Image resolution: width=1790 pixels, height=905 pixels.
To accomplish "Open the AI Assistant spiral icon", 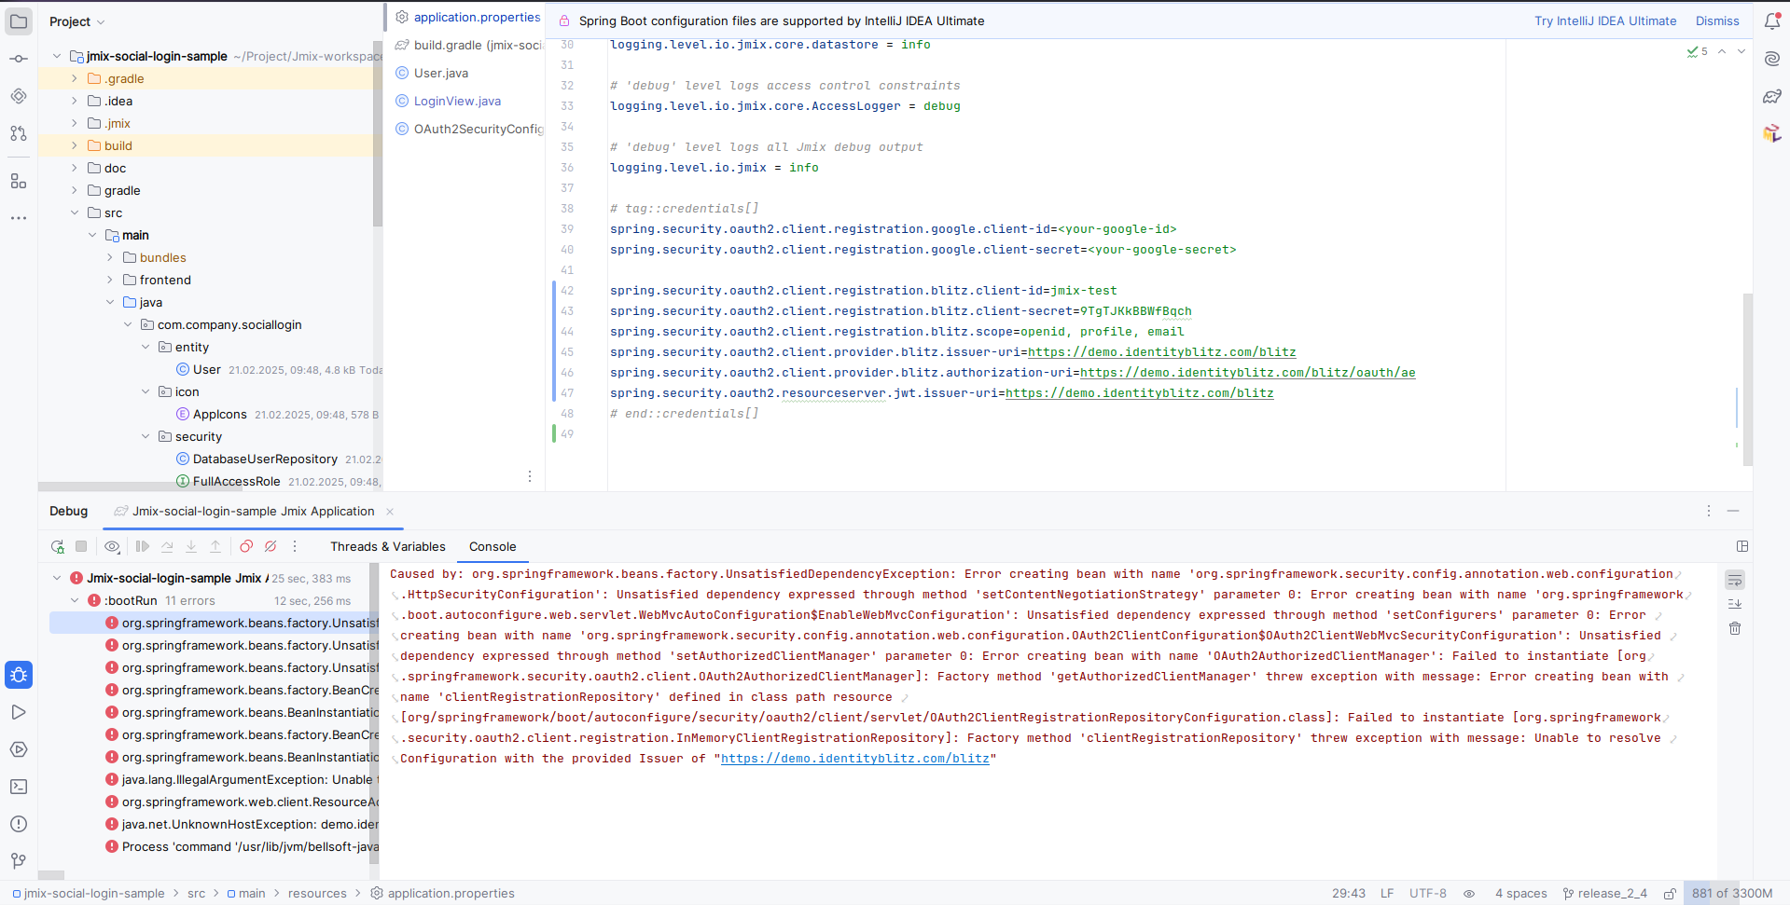I will [1772, 59].
